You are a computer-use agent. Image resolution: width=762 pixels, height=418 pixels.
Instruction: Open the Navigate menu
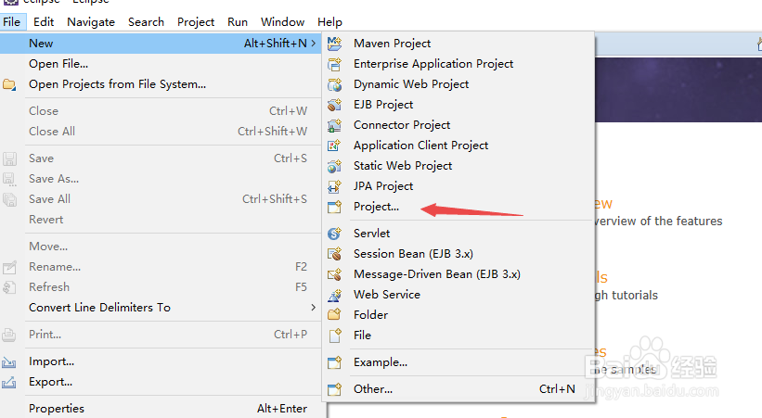(91, 21)
